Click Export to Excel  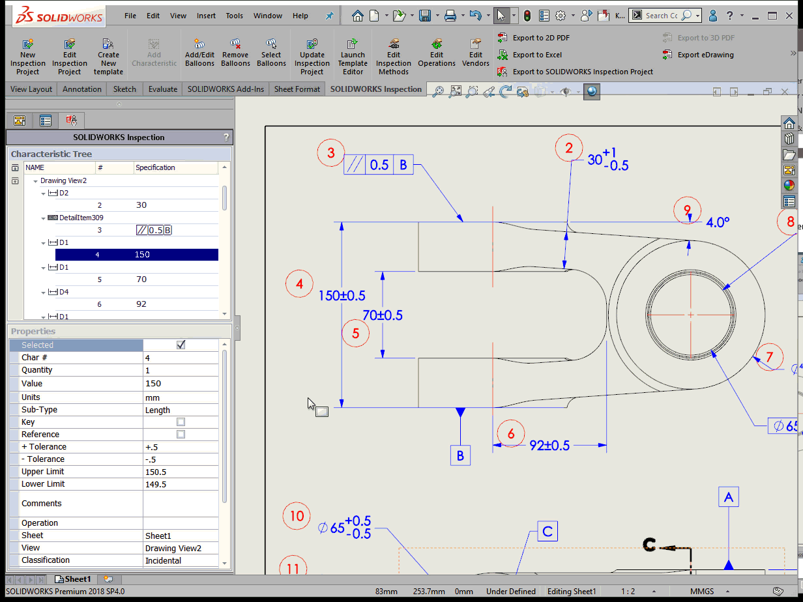(x=537, y=55)
